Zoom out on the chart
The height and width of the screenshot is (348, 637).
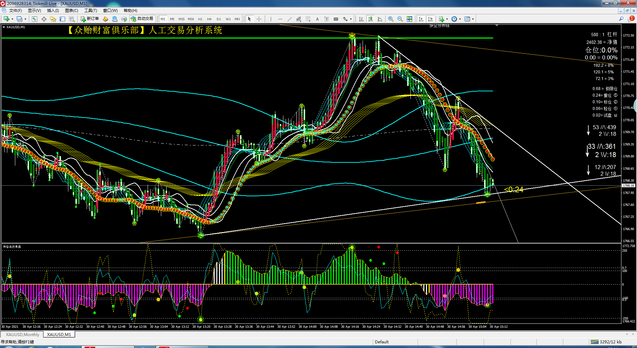[x=400, y=19]
